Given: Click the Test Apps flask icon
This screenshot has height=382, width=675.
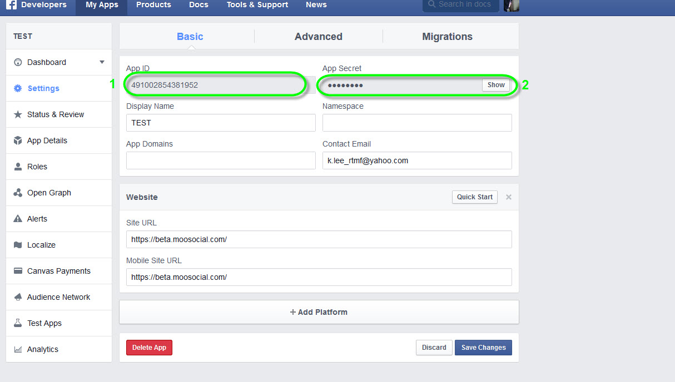Looking at the screenshot, I should [x=18, y=323].
